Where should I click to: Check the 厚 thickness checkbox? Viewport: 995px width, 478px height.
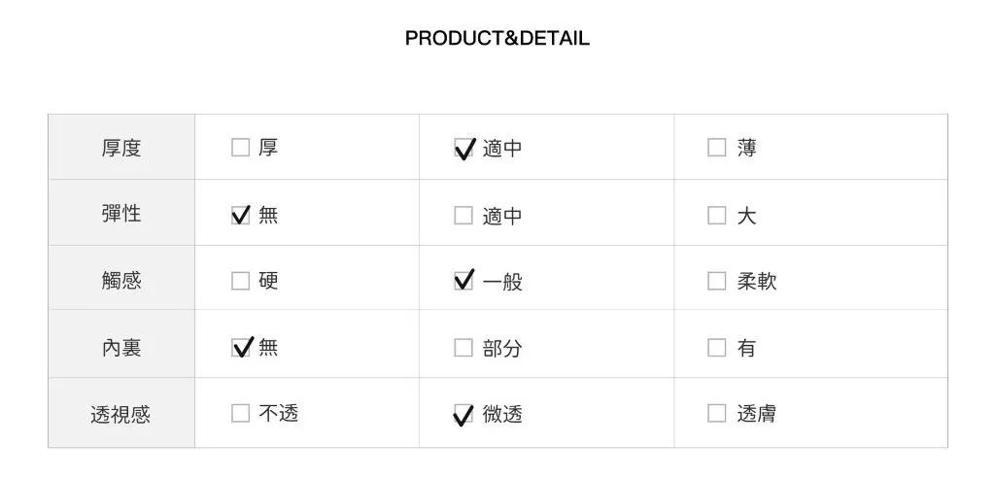tap(240, 148)
